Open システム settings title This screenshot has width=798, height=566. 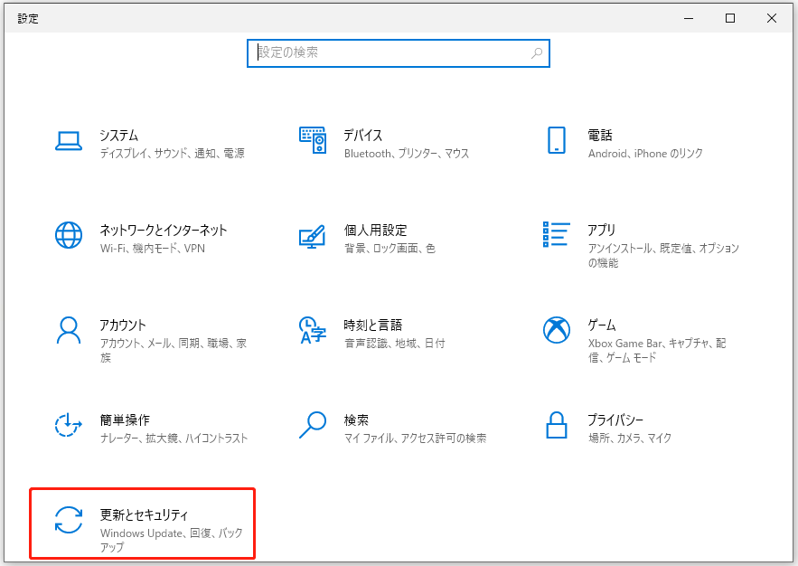click(x=118, y=136)
